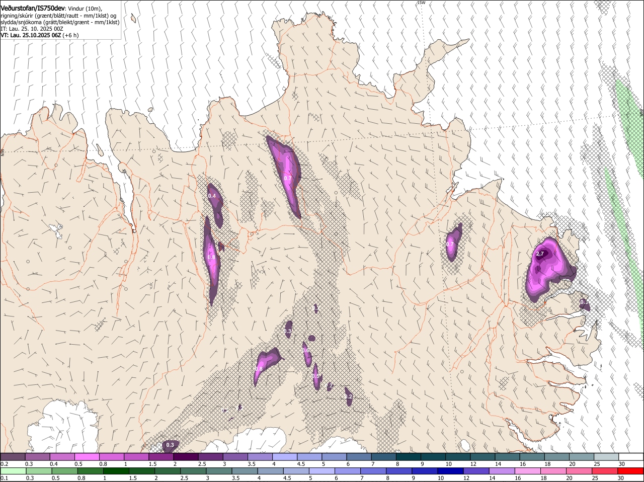Screen dimensions: 644x482
Task: Select the bright magenta swatch in the top legend row
Action: (x=87, y=456)
